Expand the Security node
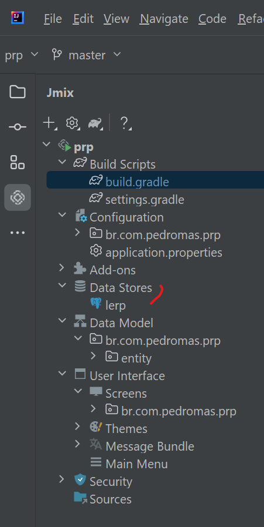Image resolution: width=264 pixels, height=527 pixels. [x=61, y=479]
